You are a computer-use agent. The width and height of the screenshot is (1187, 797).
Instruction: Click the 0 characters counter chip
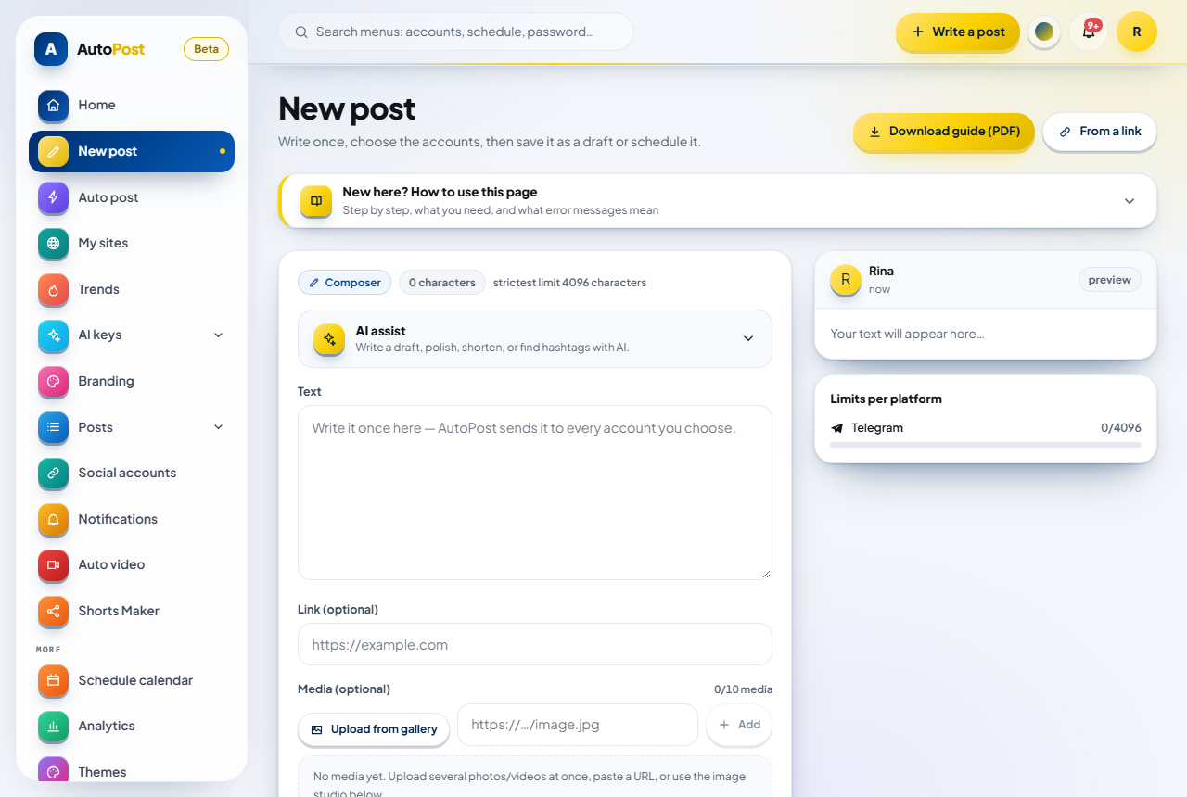click(442, 283)
